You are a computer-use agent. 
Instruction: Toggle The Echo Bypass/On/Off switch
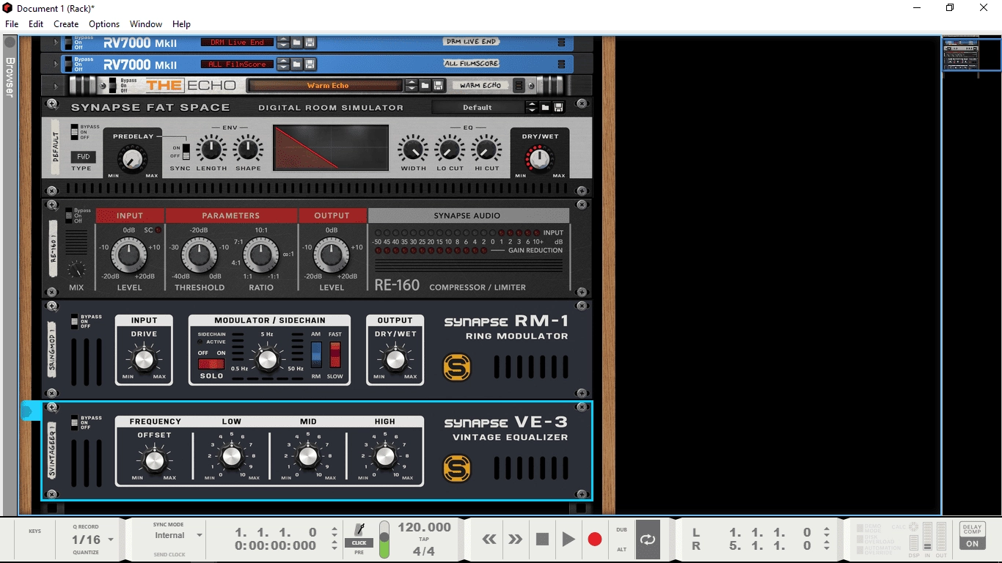point(113,85)
